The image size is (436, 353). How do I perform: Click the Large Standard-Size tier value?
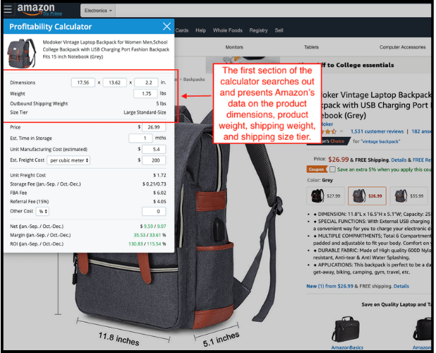pyautogui.click(x=145, y=112)
